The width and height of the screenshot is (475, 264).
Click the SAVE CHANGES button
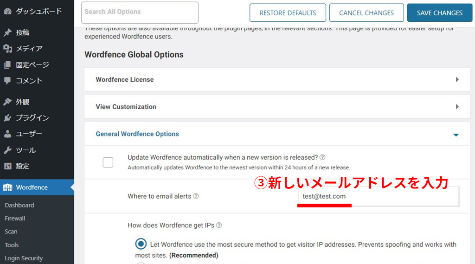(x=440, y=13)
